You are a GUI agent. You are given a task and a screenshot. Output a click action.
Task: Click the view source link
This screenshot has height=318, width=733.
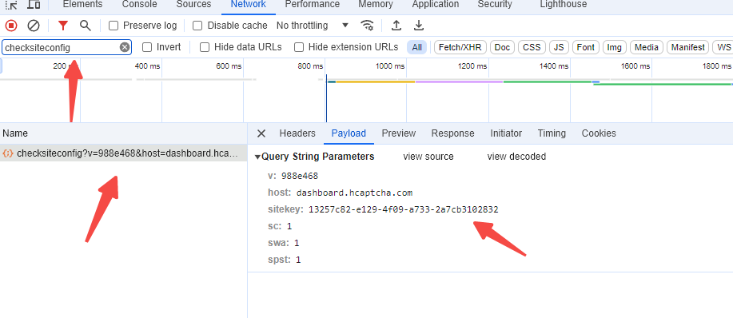[428, 157]
